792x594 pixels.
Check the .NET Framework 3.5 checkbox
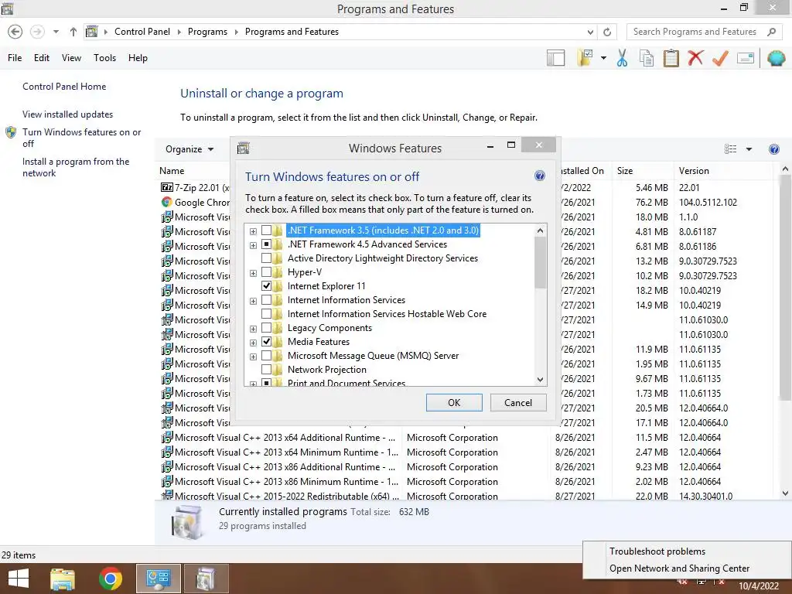[266, 230]
